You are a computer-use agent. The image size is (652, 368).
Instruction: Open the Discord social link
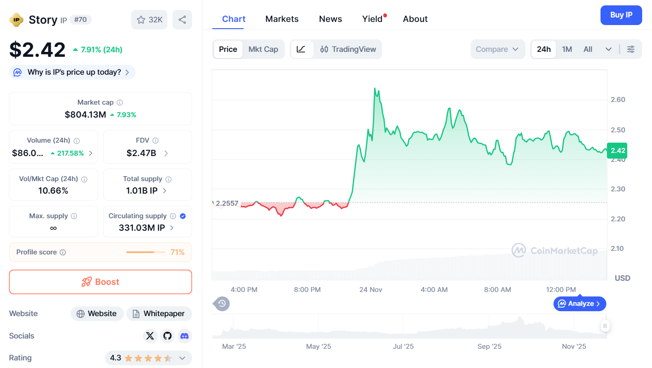pos(184,336)
